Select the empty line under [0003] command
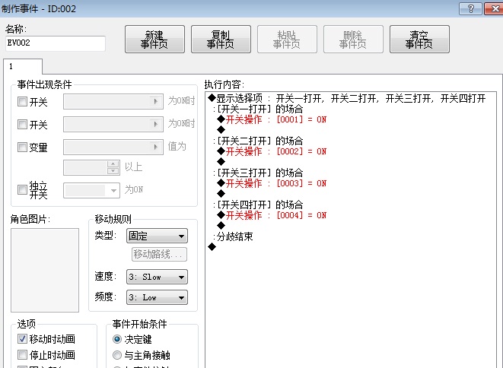503x368 pixels. click(221, 194)
